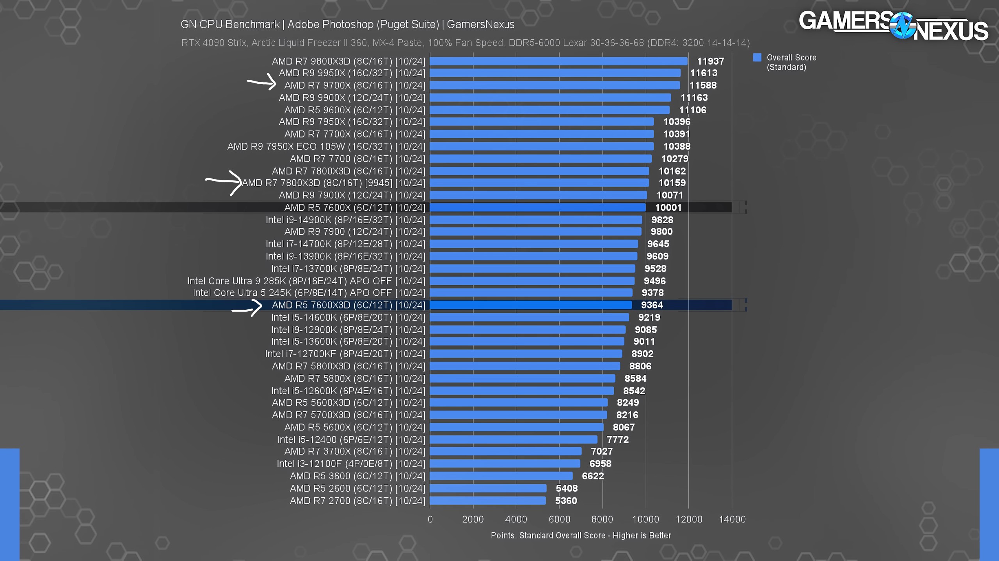Image resolution: width=999 pixels, height=561 pixels.
Task: Click the score value 11588
Action: point(703,85)
